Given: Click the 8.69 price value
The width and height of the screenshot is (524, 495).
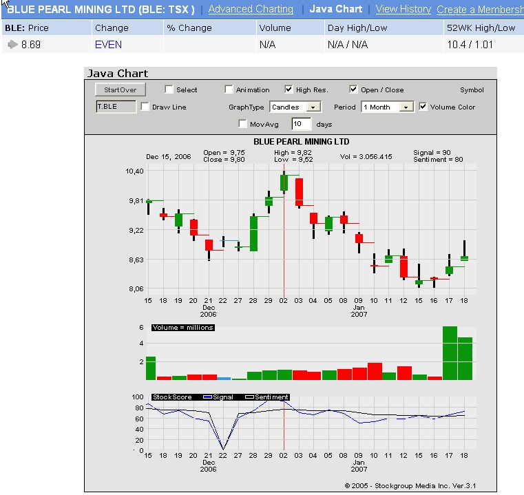Looking at the screenshot, I should (31, 45).
